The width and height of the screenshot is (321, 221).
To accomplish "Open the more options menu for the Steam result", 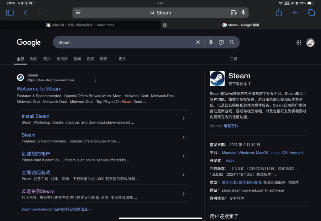I will pos(95,80).
